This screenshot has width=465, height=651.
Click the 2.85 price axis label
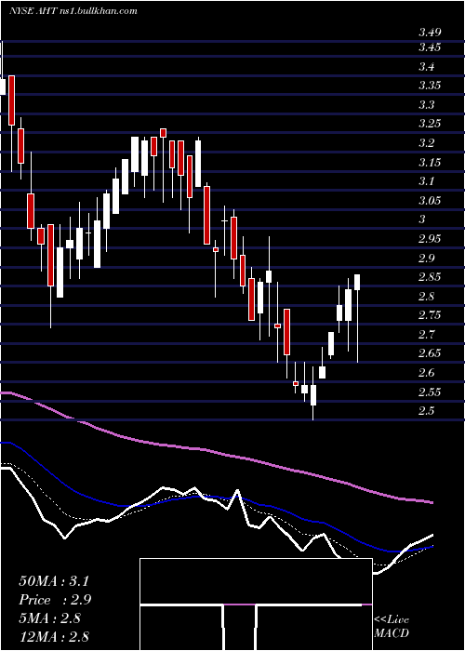pos(430,277)
